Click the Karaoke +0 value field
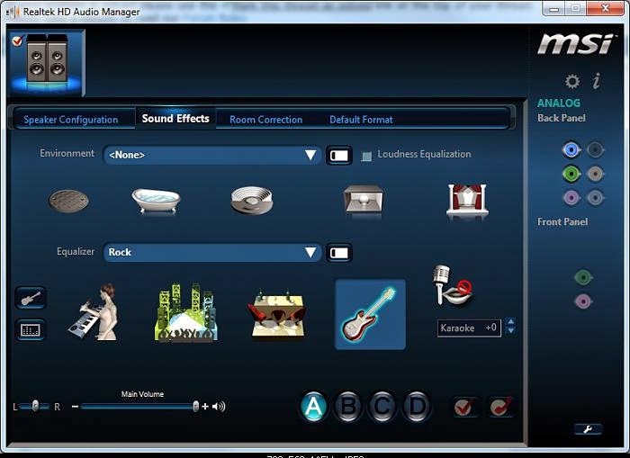630x458 pixels. (469, 328)
